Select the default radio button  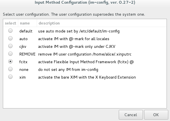pos(11,31)
